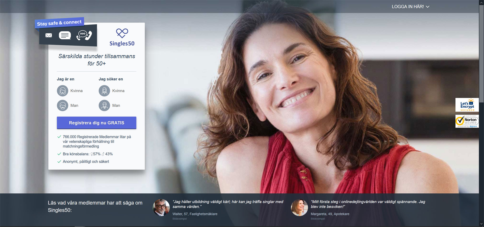Image resolution: width=484 pixels, height=227 pixels.
Task: Click the 'Särskilda stunder tillsammans' headline
Action: pos(97,60)
